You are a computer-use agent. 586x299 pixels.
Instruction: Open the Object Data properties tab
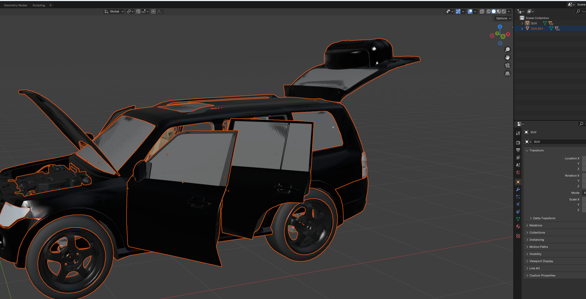point(518,219)
